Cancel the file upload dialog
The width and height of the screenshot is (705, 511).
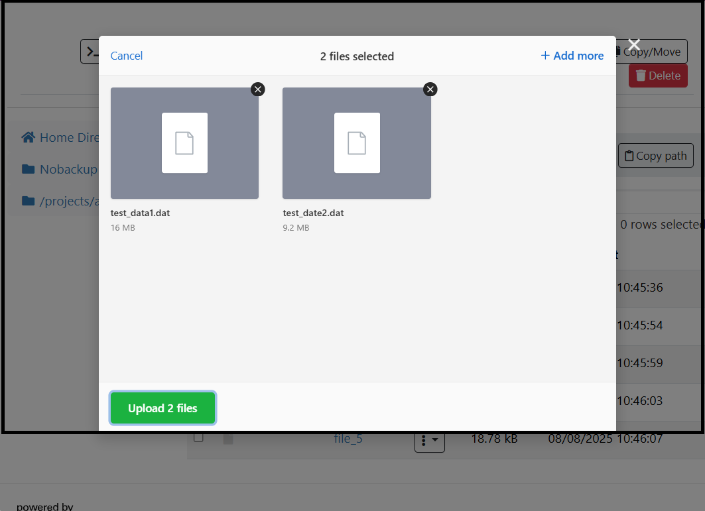pos(126,56)
